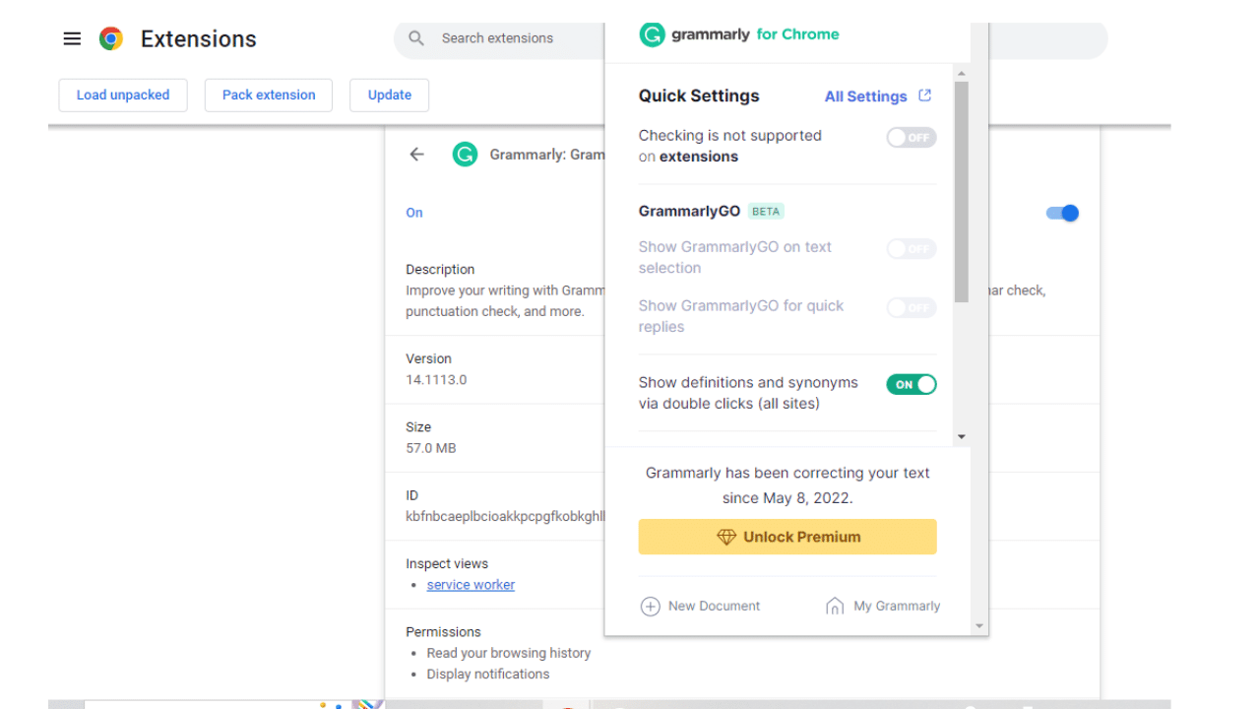Click the GrammarlyGO heading
The image size is (1260, 709).
pos(689,211)
